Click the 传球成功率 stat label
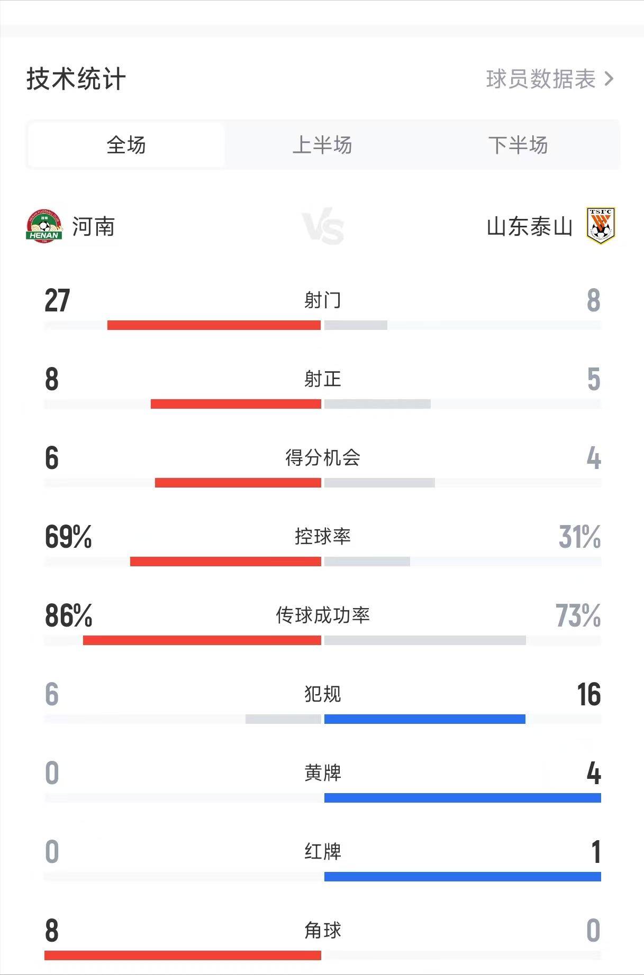 [322, 615]
